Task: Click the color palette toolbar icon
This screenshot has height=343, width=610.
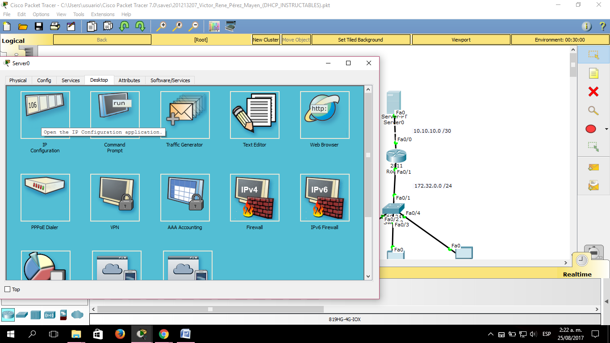Action: click(214, 26)
